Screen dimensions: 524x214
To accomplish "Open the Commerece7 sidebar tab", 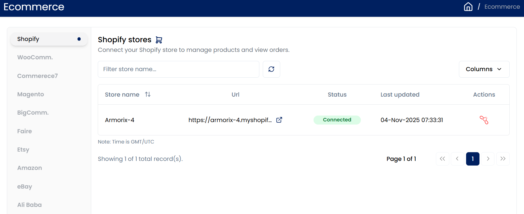I will coord(37,76).
